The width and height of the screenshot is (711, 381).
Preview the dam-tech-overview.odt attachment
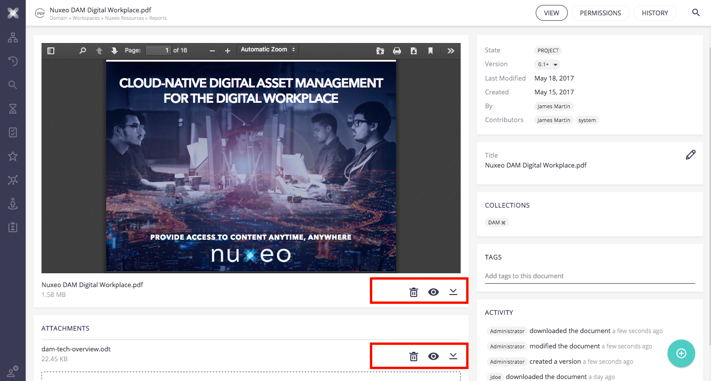[x=434, y=356]
